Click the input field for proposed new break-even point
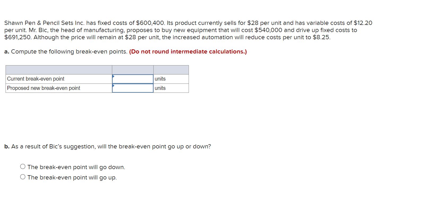 pyautogui.click(x=133, y=88)
